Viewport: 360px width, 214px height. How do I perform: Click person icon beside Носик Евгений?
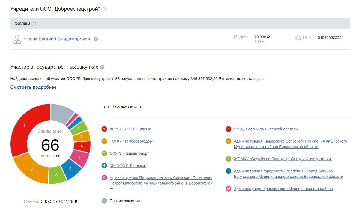pos(17,39)
